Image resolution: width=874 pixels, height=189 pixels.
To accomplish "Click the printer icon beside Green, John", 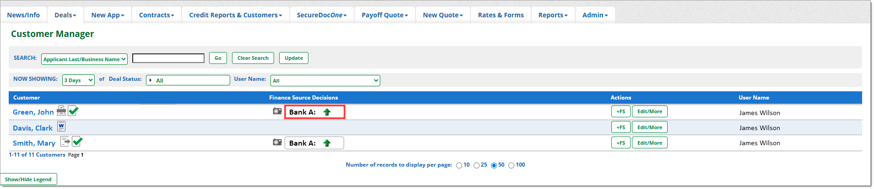I will coord(61,111).
